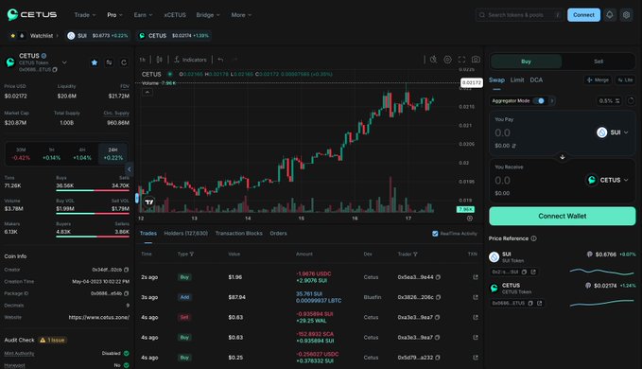
Task: Open the CETUS token dropdown in You Receive
Action: [607, 180]
